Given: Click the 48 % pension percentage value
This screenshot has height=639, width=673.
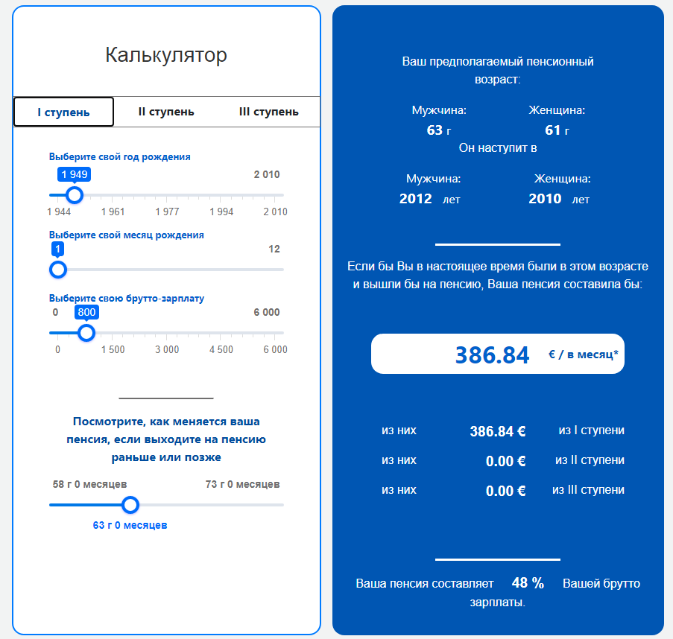Looking at the screenshot, I should [x=527, y=583].
